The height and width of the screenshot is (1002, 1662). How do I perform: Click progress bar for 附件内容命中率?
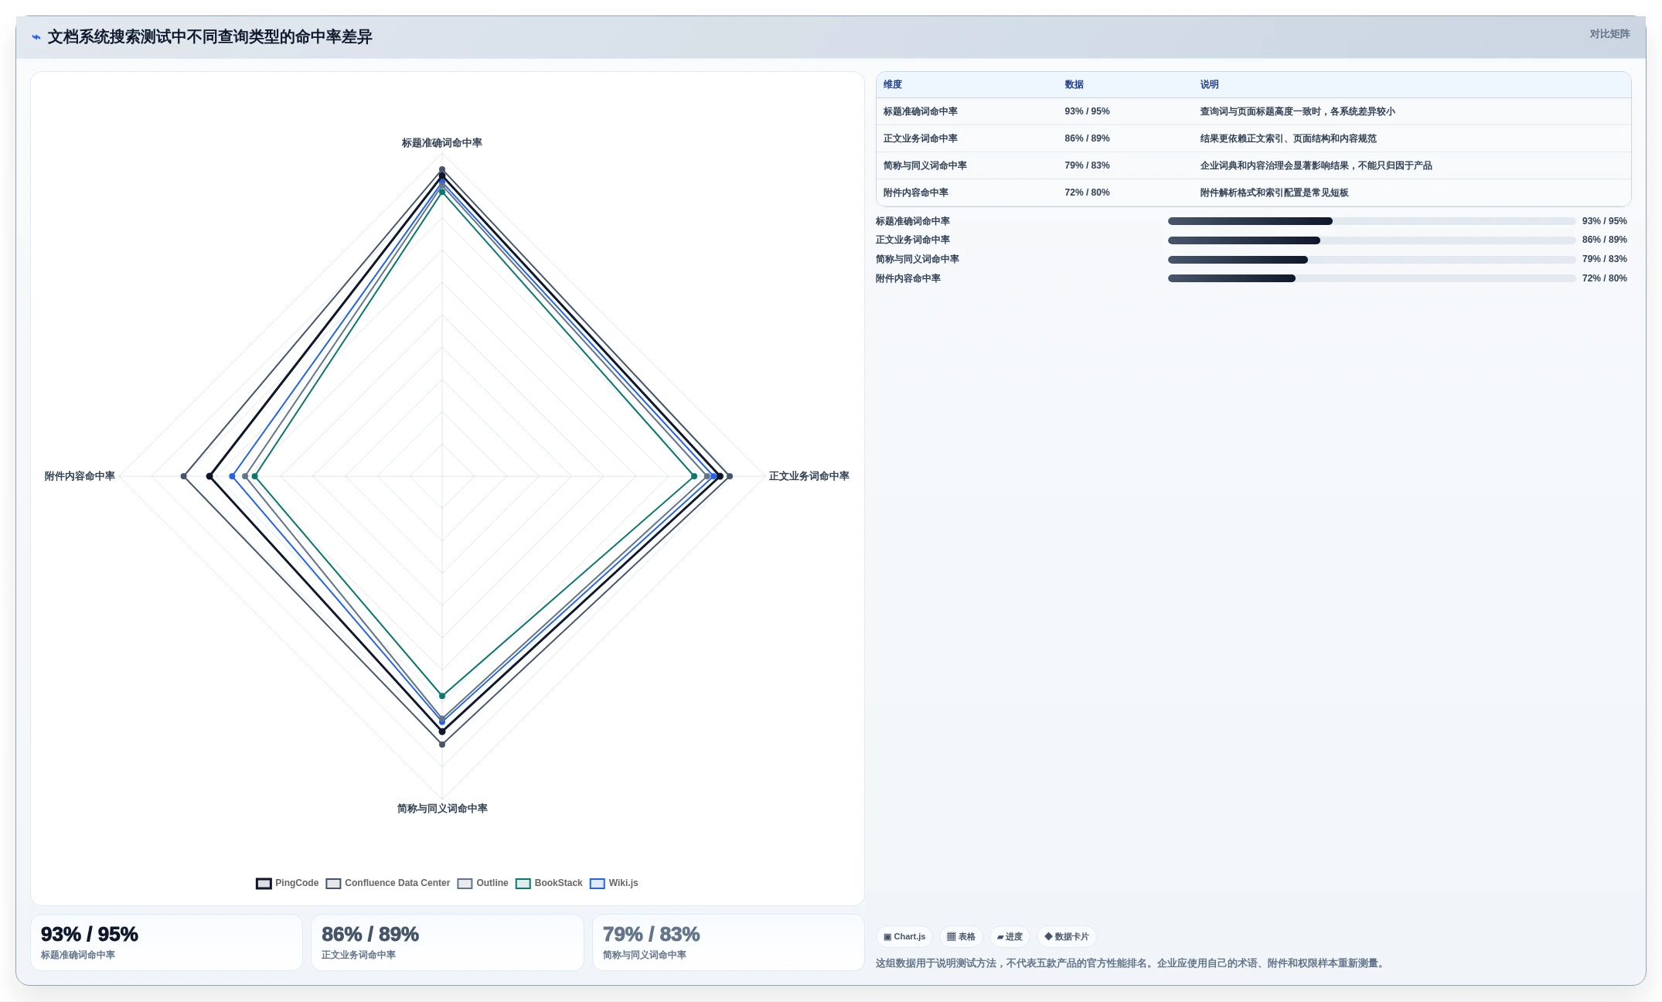click(x=1371, y=278)
